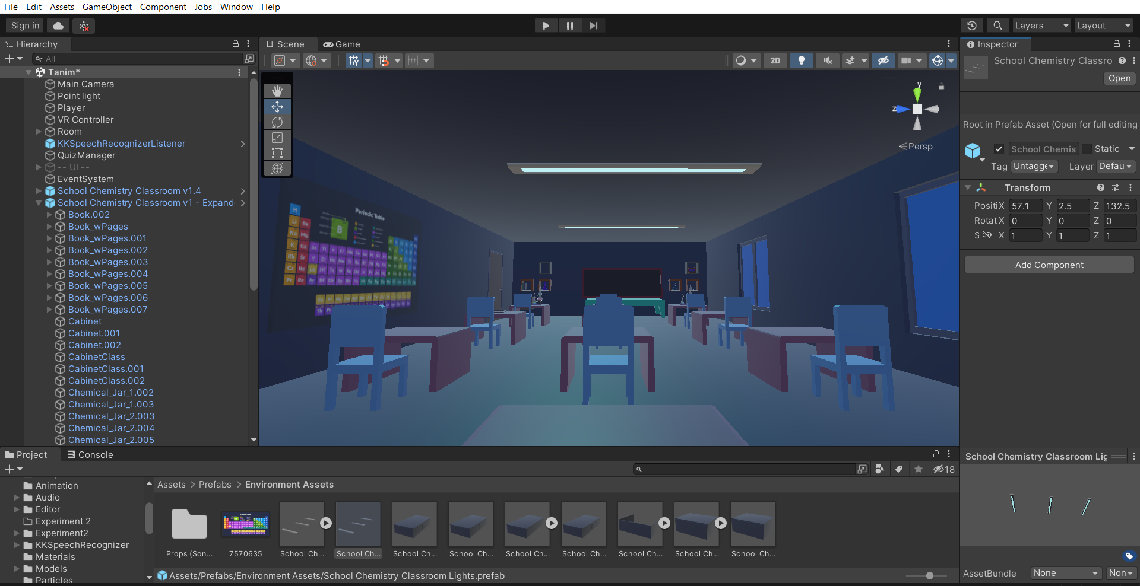Select the Rect transform tool
This screenshot has width=1140, height=586.
277,153
